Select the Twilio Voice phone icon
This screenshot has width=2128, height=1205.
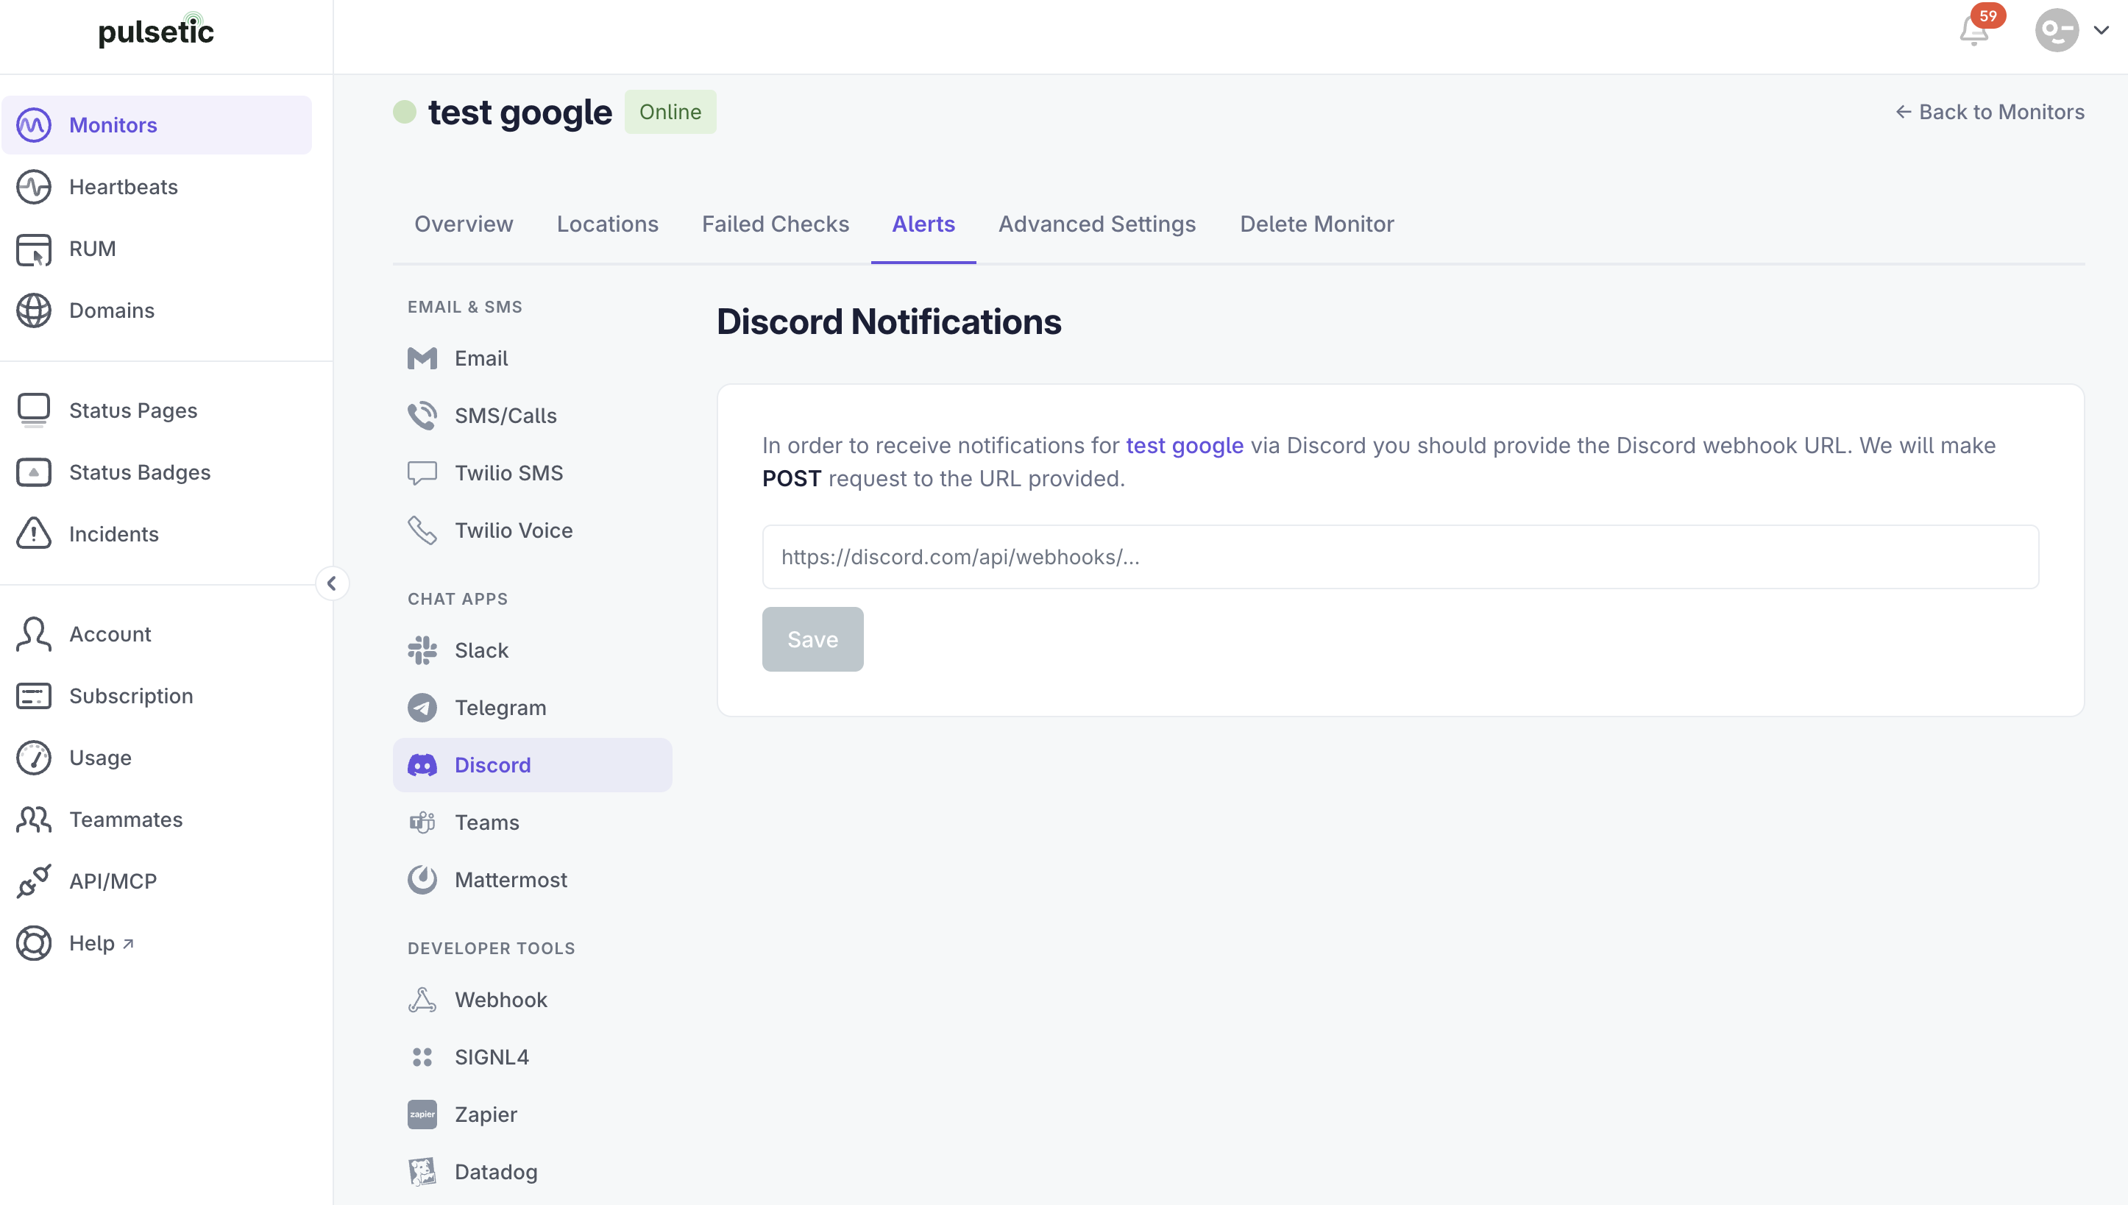click(422, 530)
